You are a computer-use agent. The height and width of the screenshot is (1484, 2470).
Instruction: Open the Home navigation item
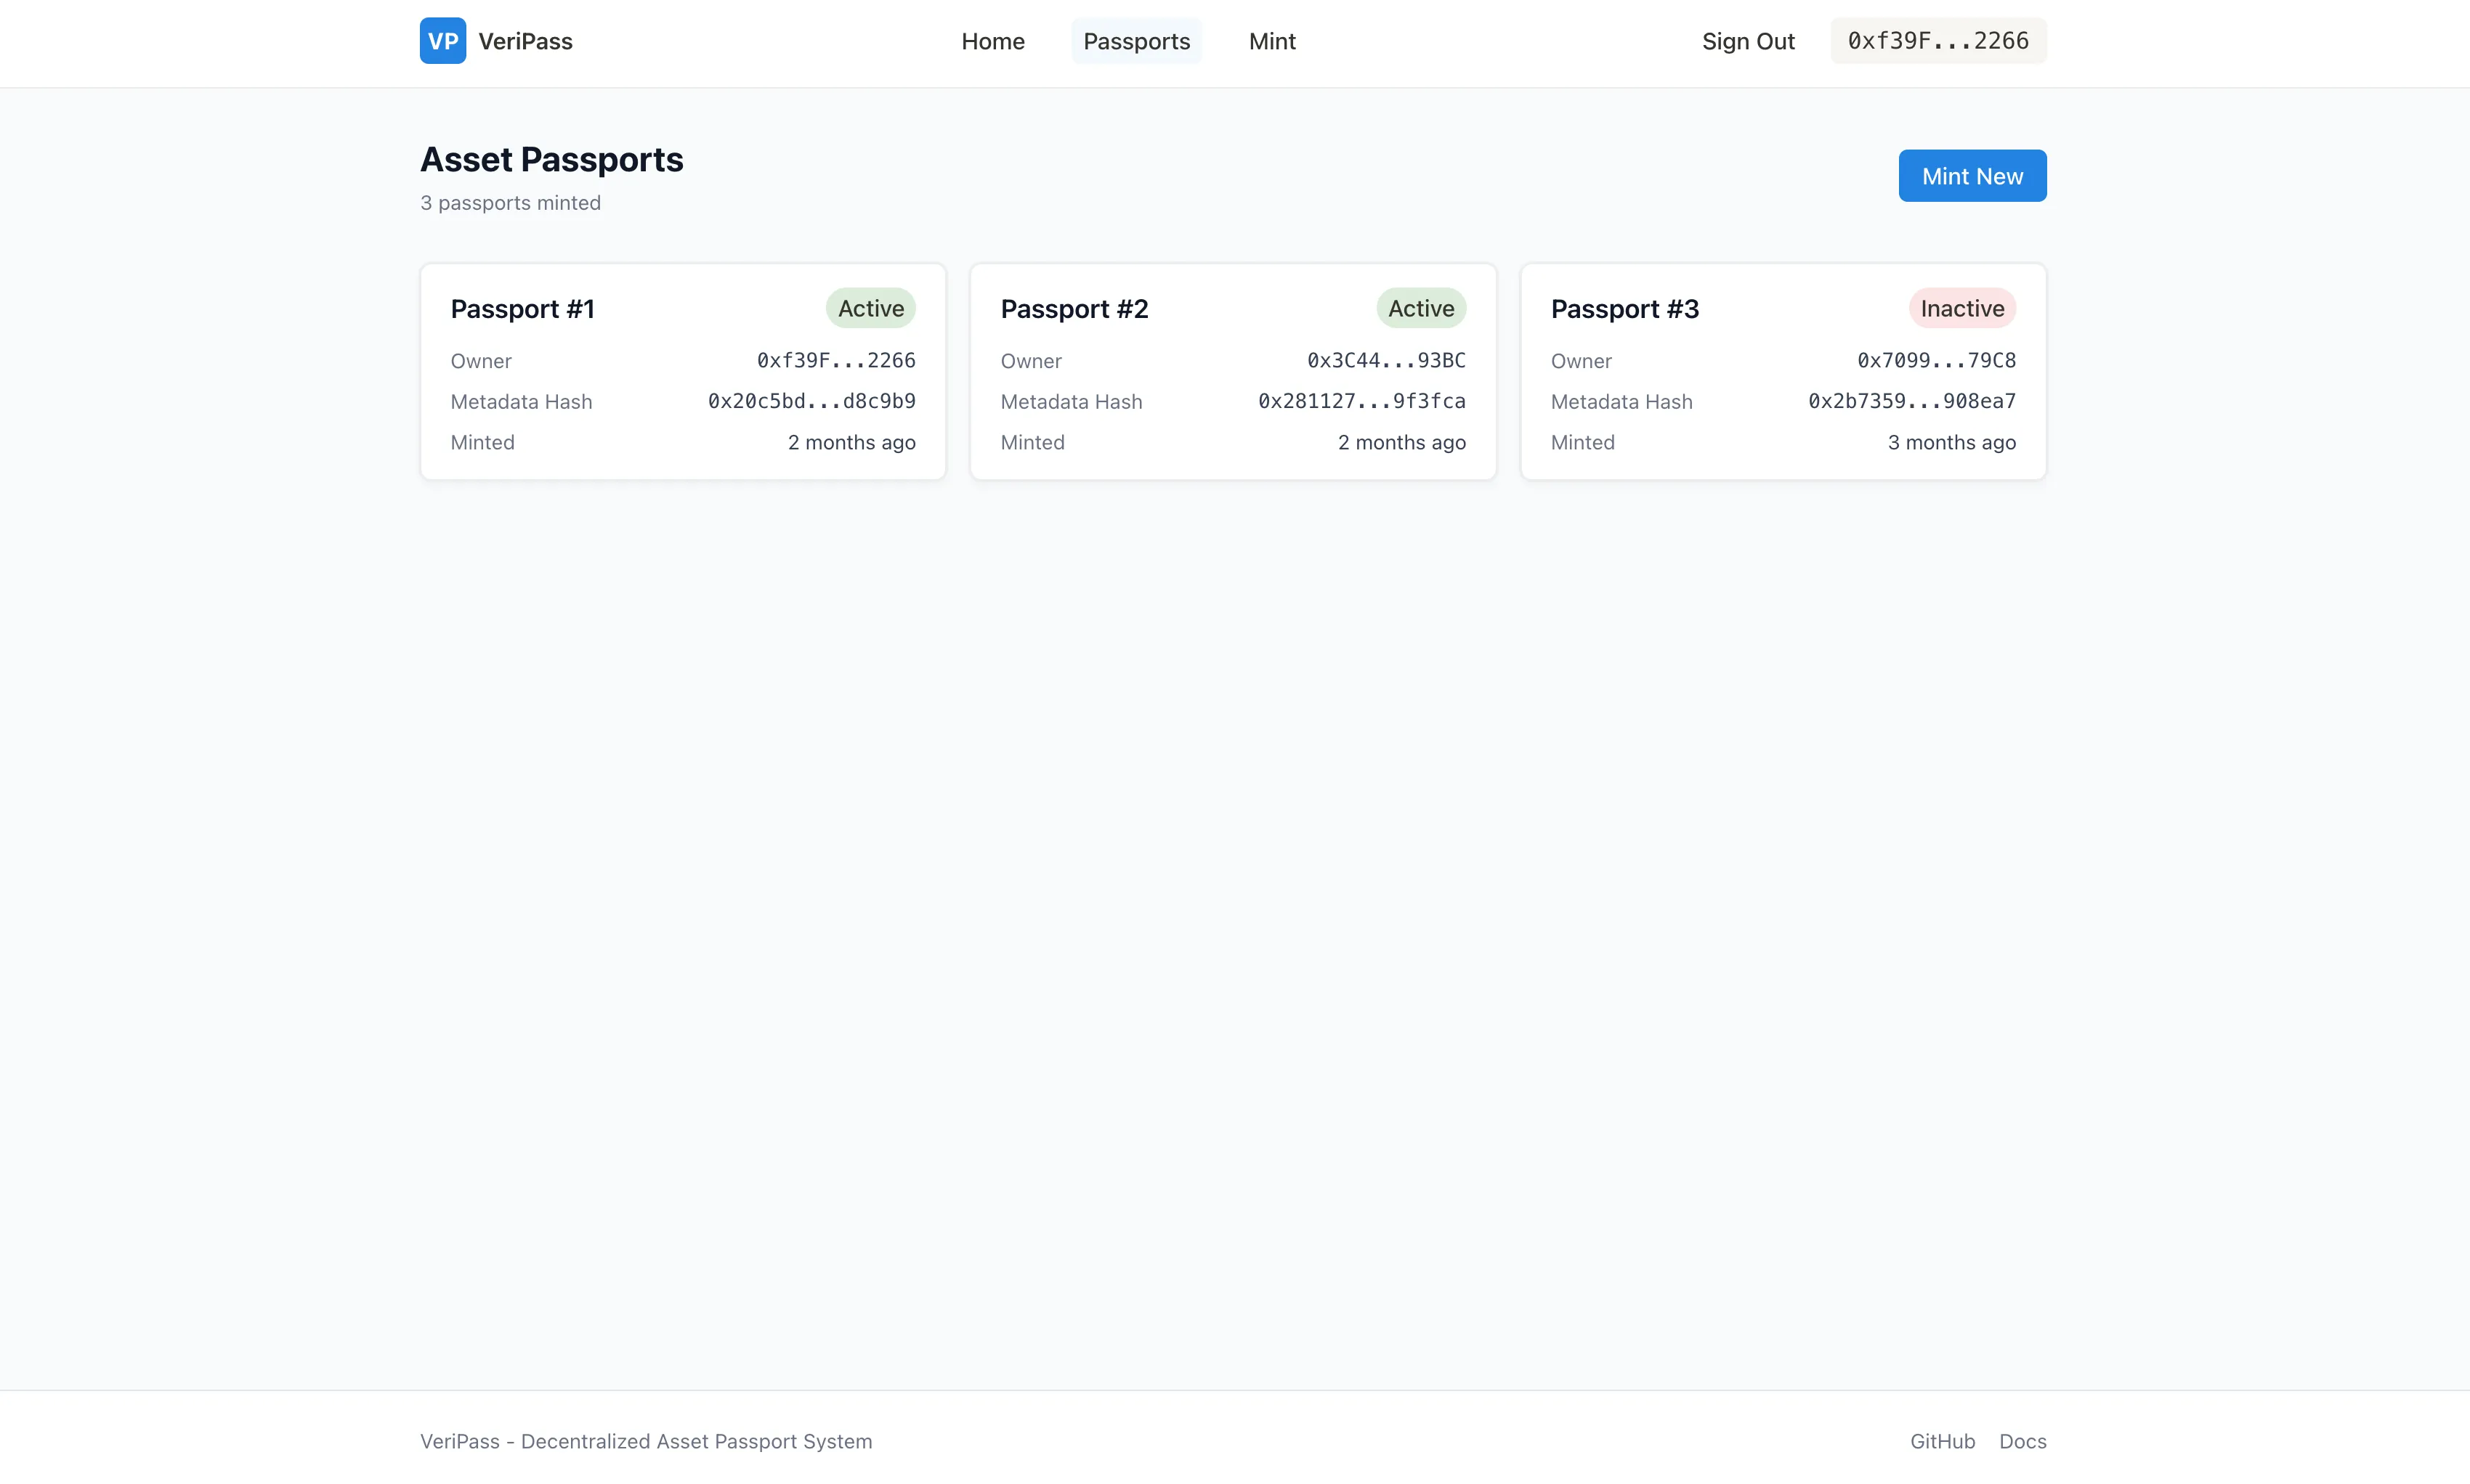tap(992, 41)
